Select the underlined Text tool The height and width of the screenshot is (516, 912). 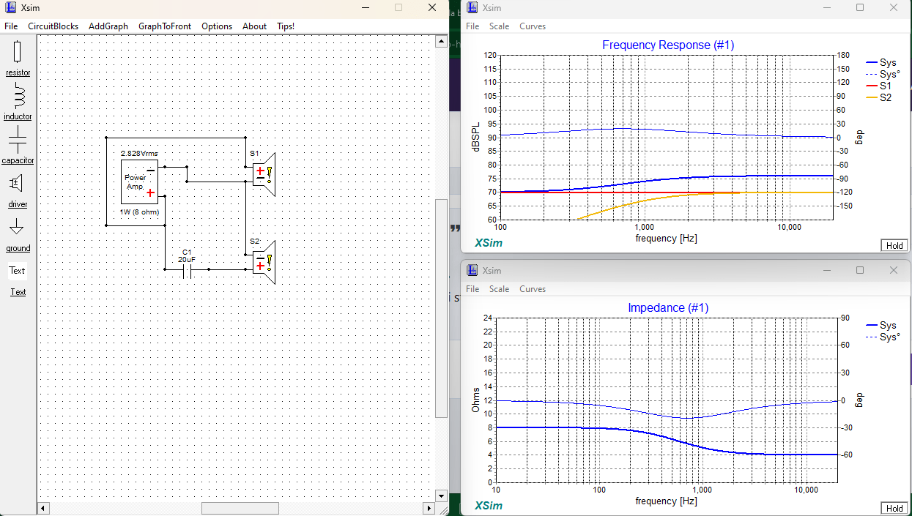[x=18, y=292]
